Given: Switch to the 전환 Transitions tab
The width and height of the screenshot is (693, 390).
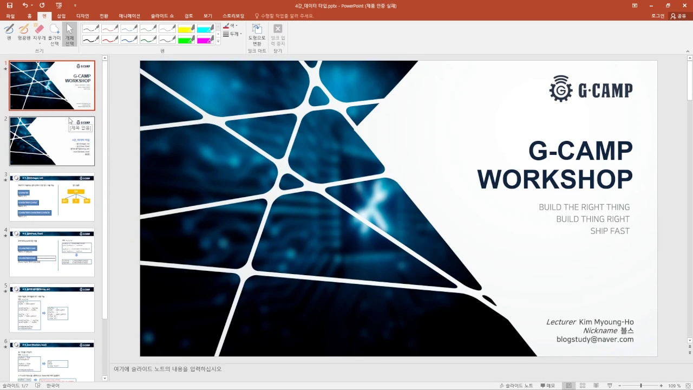Looking at the screenshot, I should [x=104, y=16].
